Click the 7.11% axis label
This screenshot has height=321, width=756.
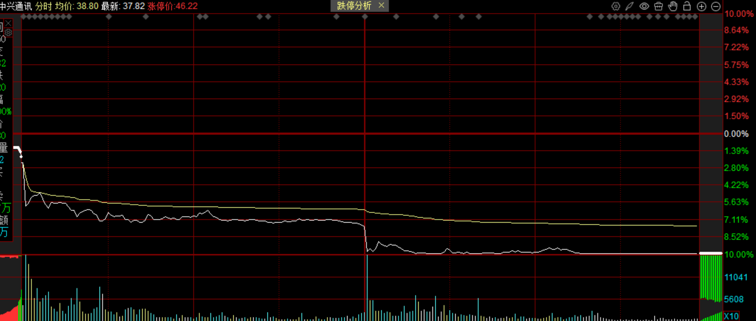coord(736,220)
